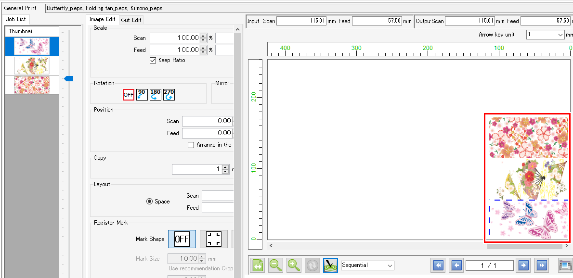Open the printer status icon
Viewport: 573px width, 278px height.
tap(565, 265)
